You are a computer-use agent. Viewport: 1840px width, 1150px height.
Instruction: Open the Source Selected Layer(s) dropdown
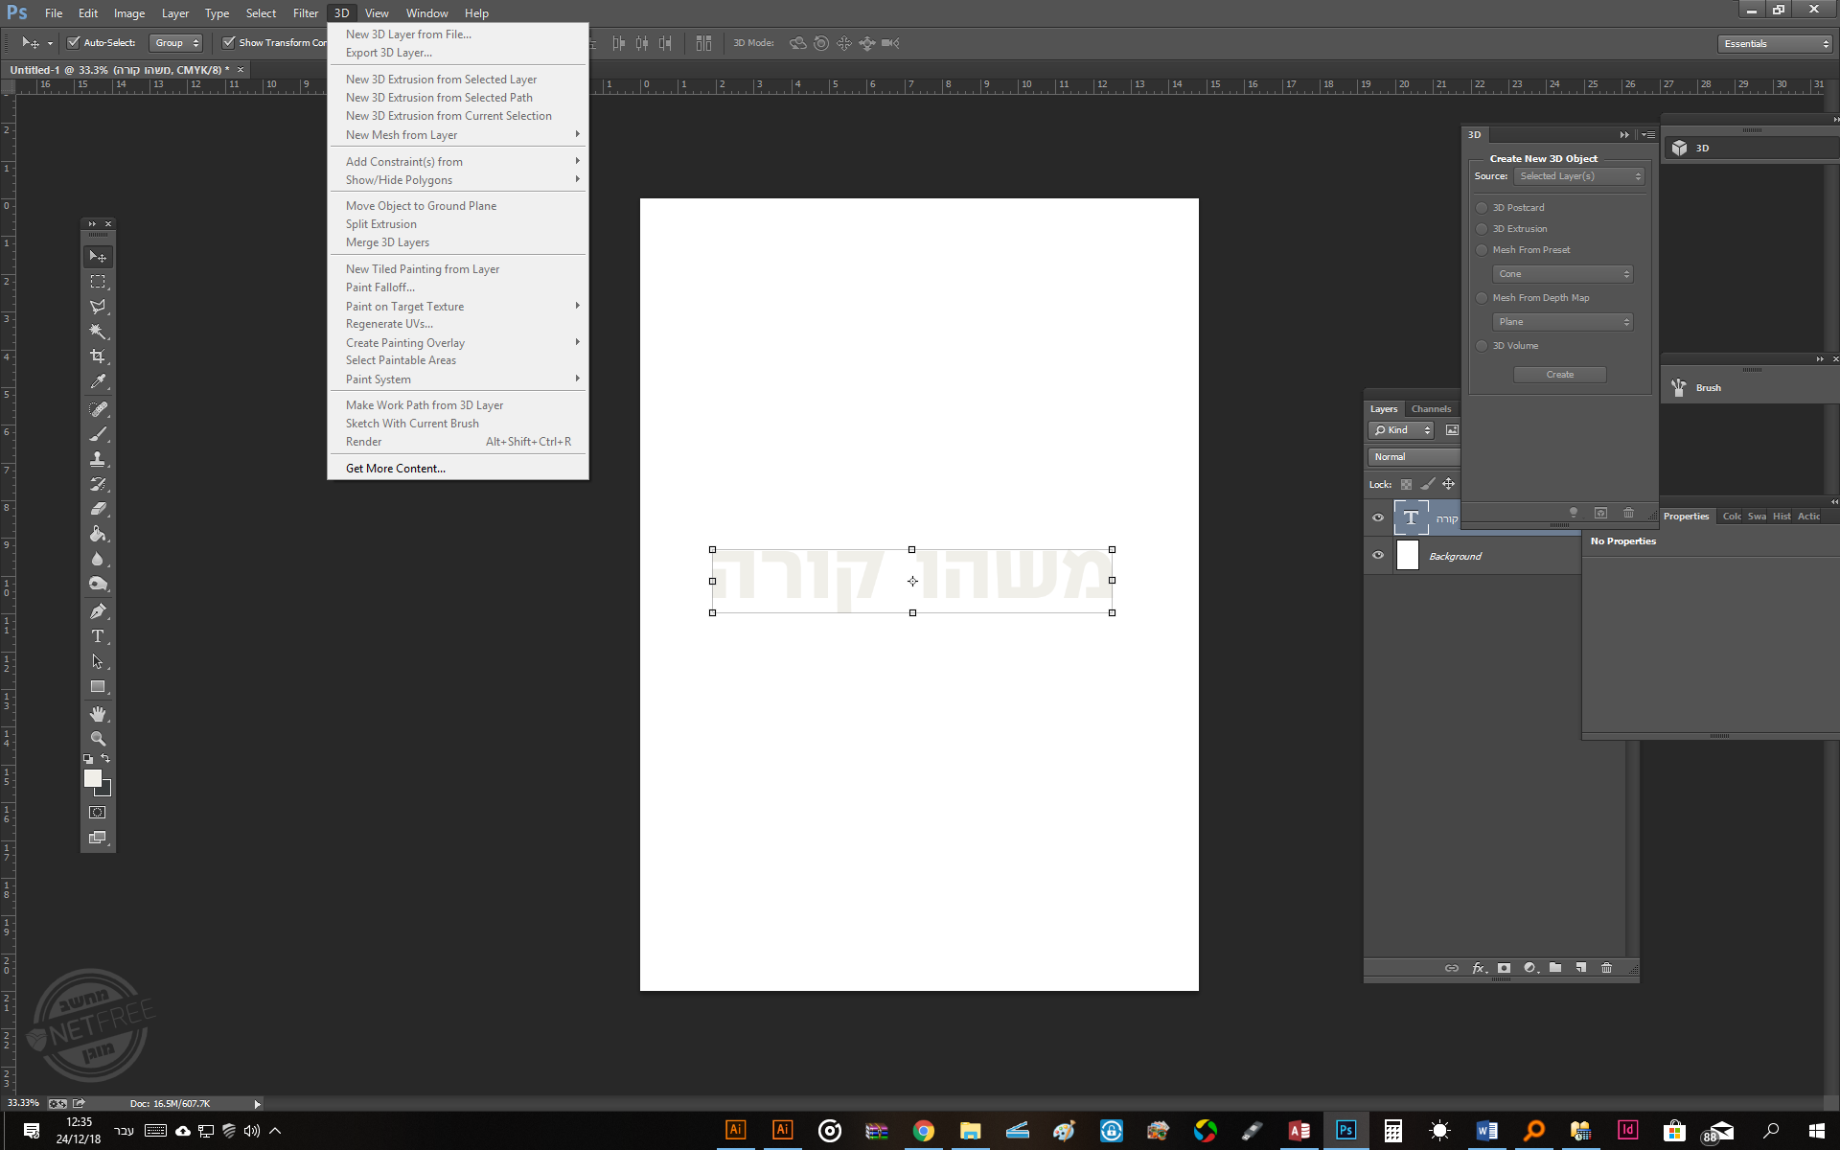pos(1579,176)
